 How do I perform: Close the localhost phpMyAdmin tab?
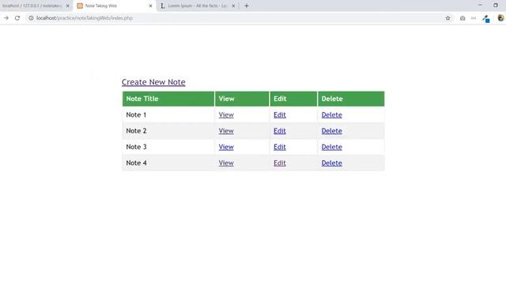coord(68,6)
